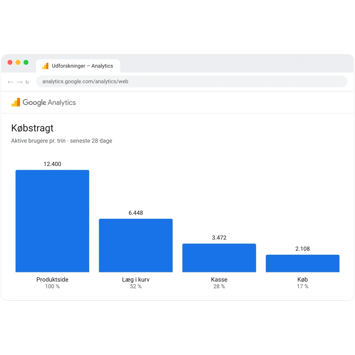Screen dimensions: 355x355
Task: Minimize the window with the yellow button
Action: pos(18,62)
